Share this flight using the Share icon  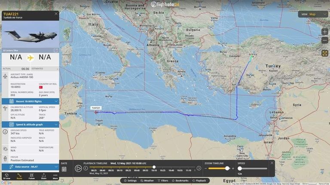[x=43, y=176]
